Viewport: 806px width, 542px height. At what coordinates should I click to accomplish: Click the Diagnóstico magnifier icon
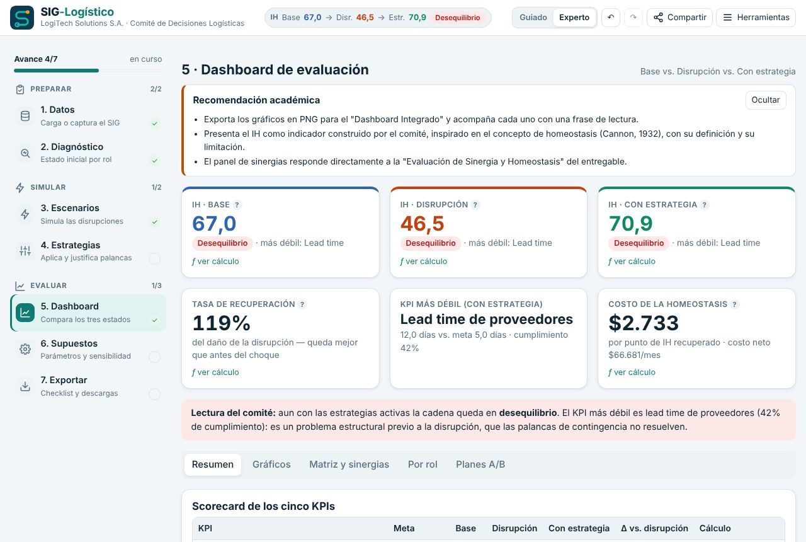[x=25, y=153]
